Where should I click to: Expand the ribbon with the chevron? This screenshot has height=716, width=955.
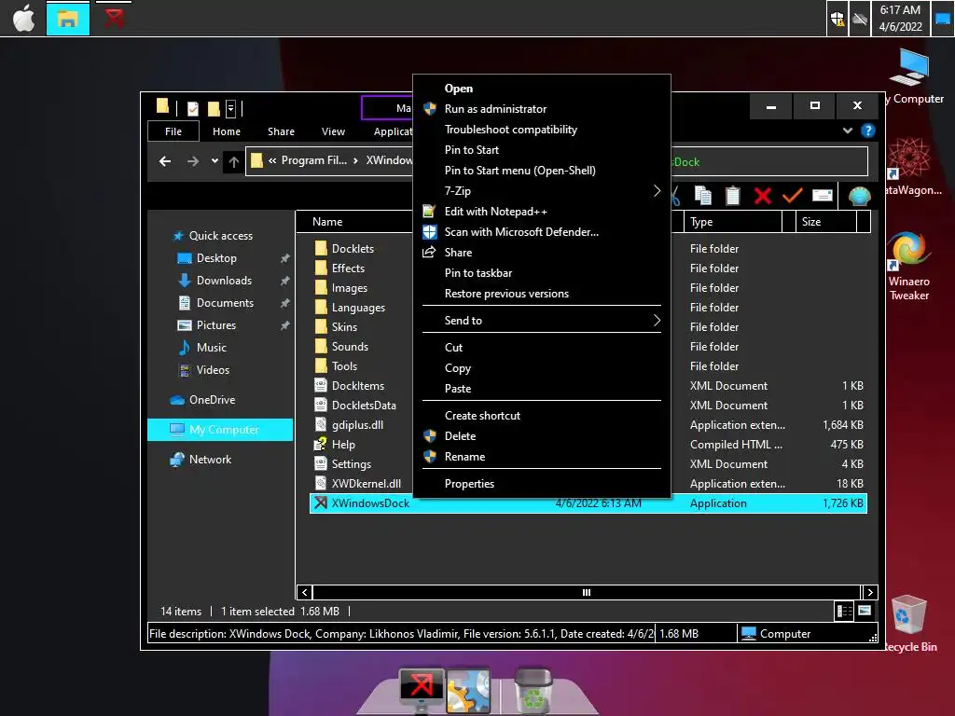click(x=847, y=131)
